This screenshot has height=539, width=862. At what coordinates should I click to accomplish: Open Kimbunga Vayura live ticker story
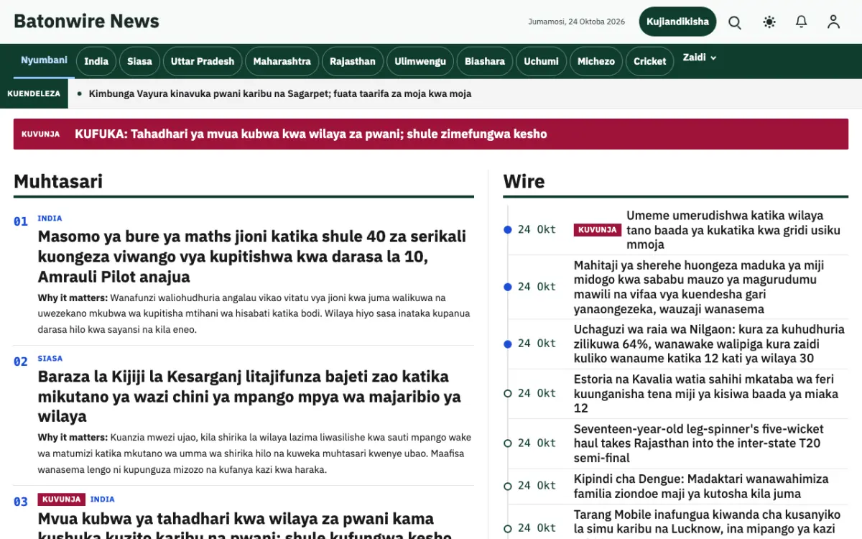(x=280, y=93)
